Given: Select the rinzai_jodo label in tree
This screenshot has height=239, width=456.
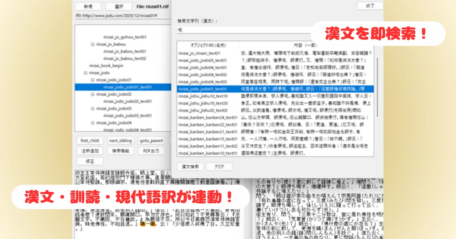Looking at the screenshot, I should click(99, 73).
